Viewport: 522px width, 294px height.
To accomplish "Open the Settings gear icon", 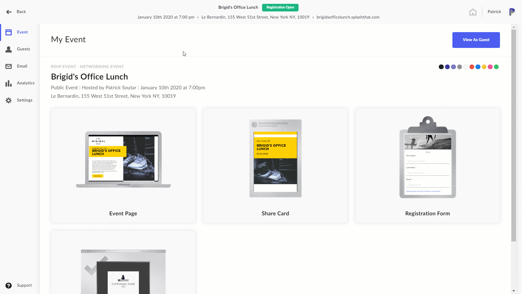I will [x=9, y=100].
